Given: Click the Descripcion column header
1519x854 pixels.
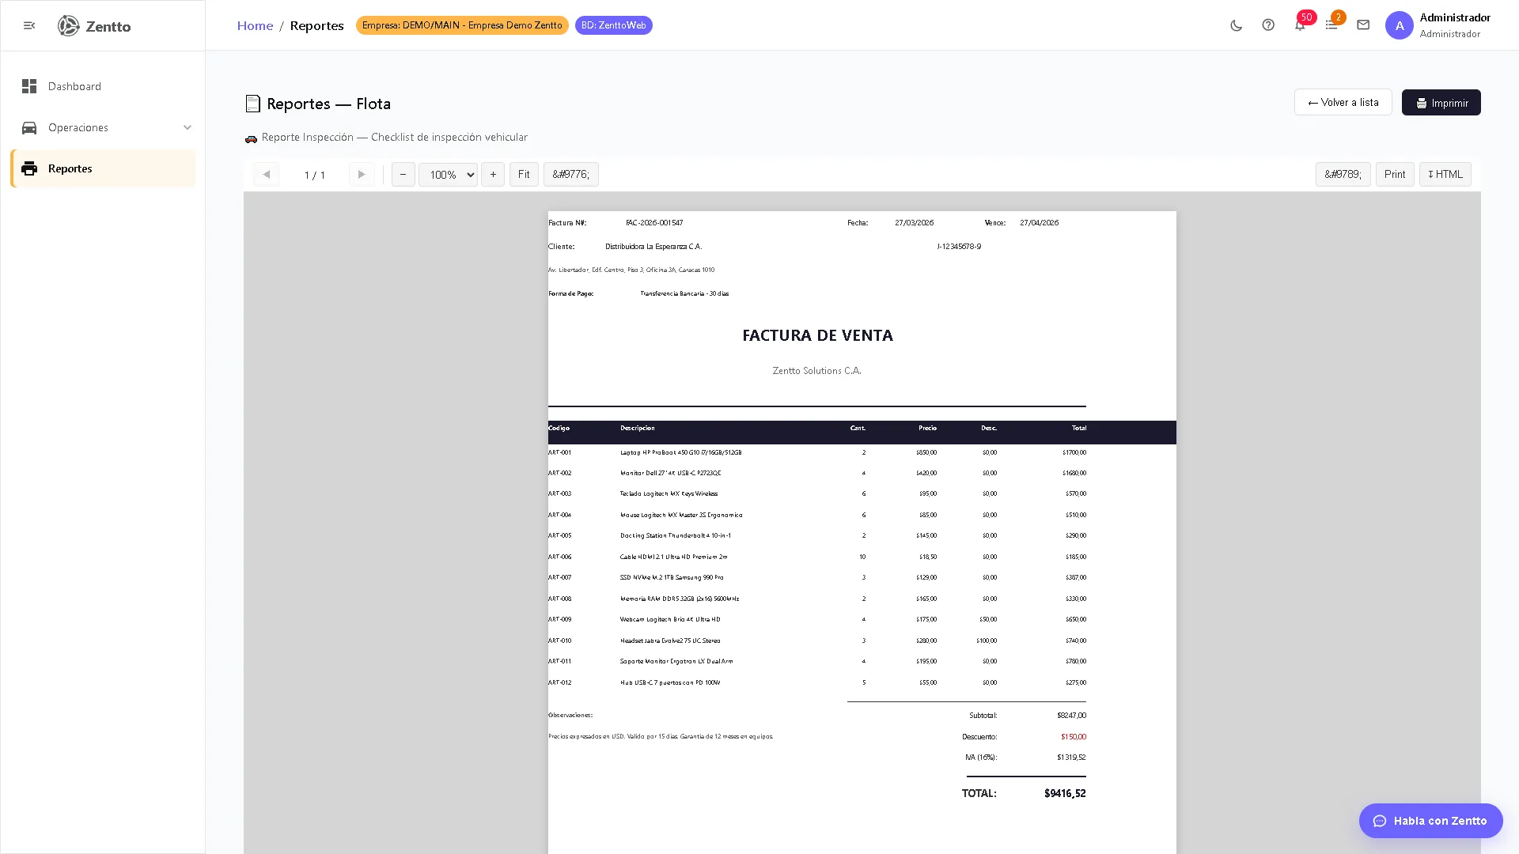Looking at the screenshot, I should point(638,428).
